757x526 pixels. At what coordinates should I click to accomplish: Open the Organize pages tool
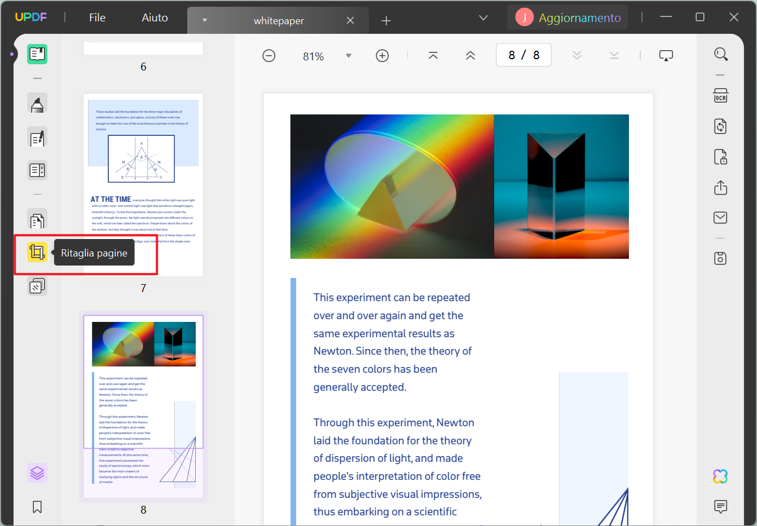tap(37, 220)
